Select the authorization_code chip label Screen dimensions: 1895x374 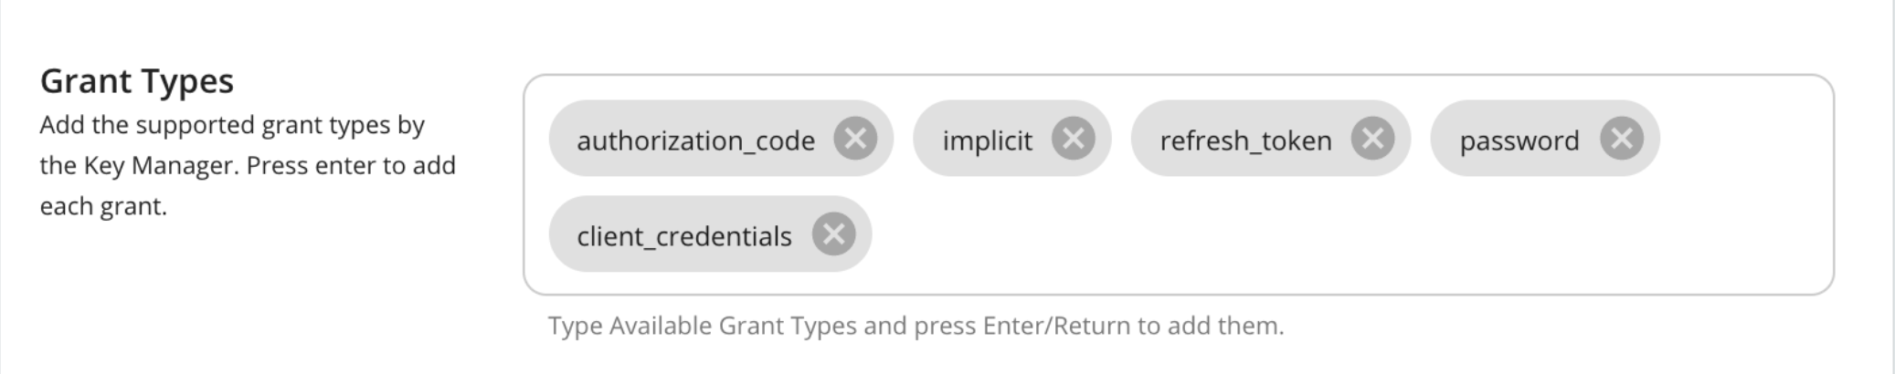695,140
